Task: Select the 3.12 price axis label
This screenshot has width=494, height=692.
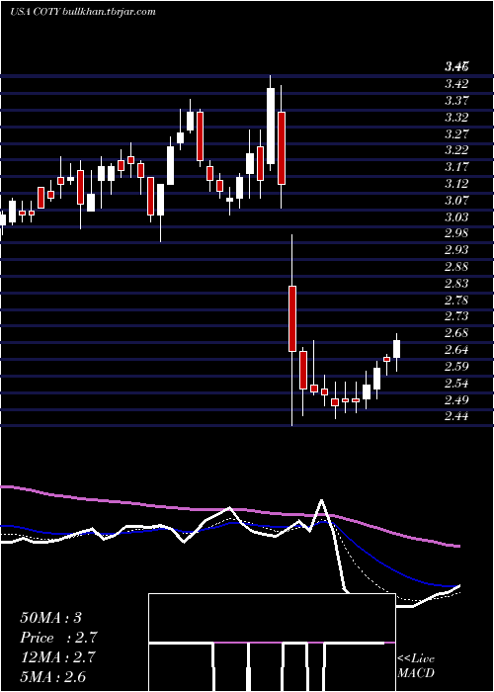Action: pos(456,184)
